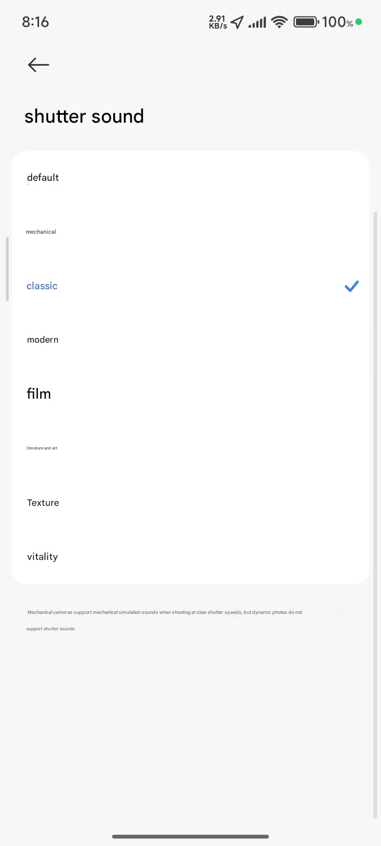Tap the network speed KB/s indicator

[217, 22]
